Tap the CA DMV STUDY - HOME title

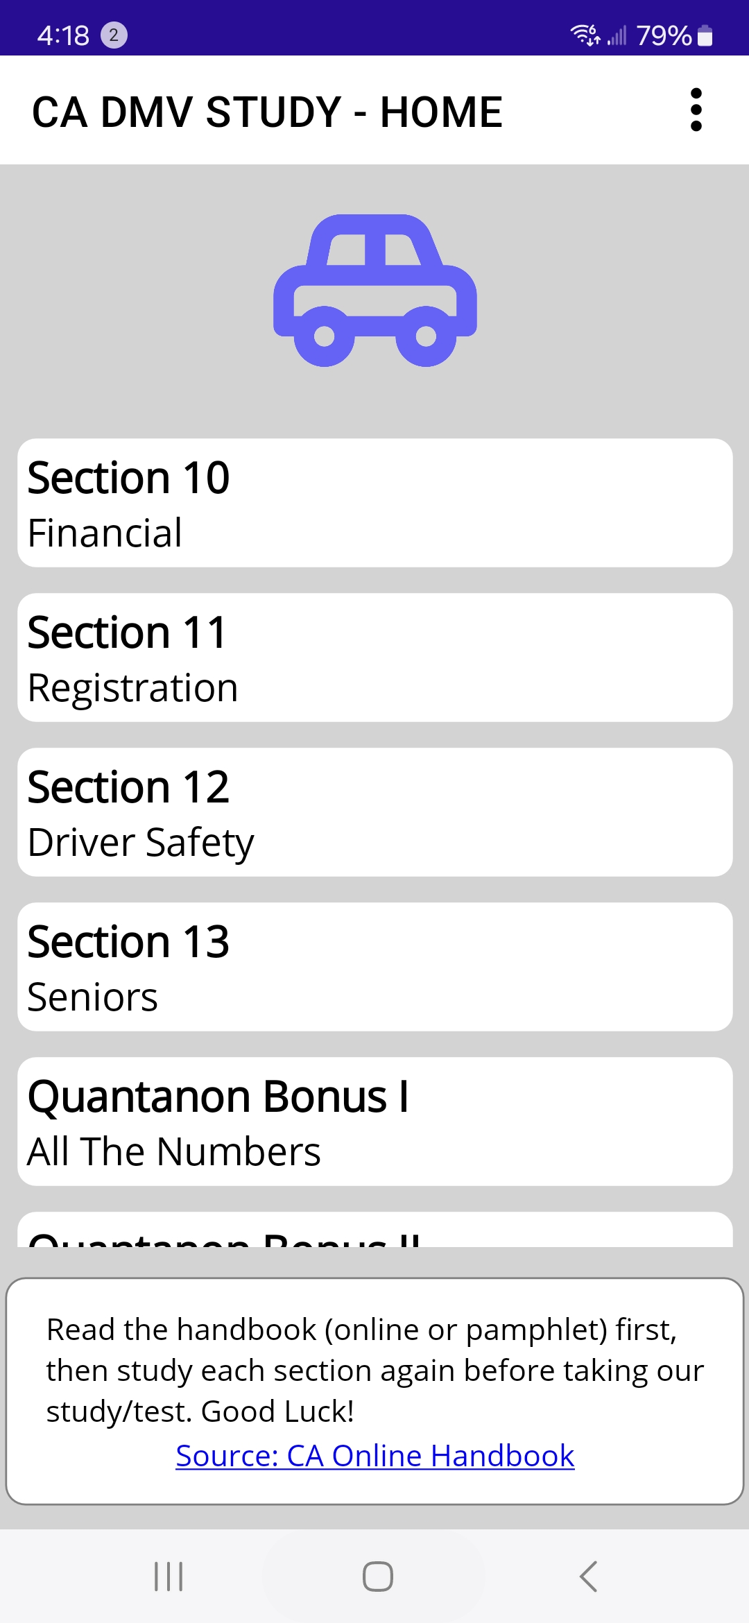[x=267, y=112]
